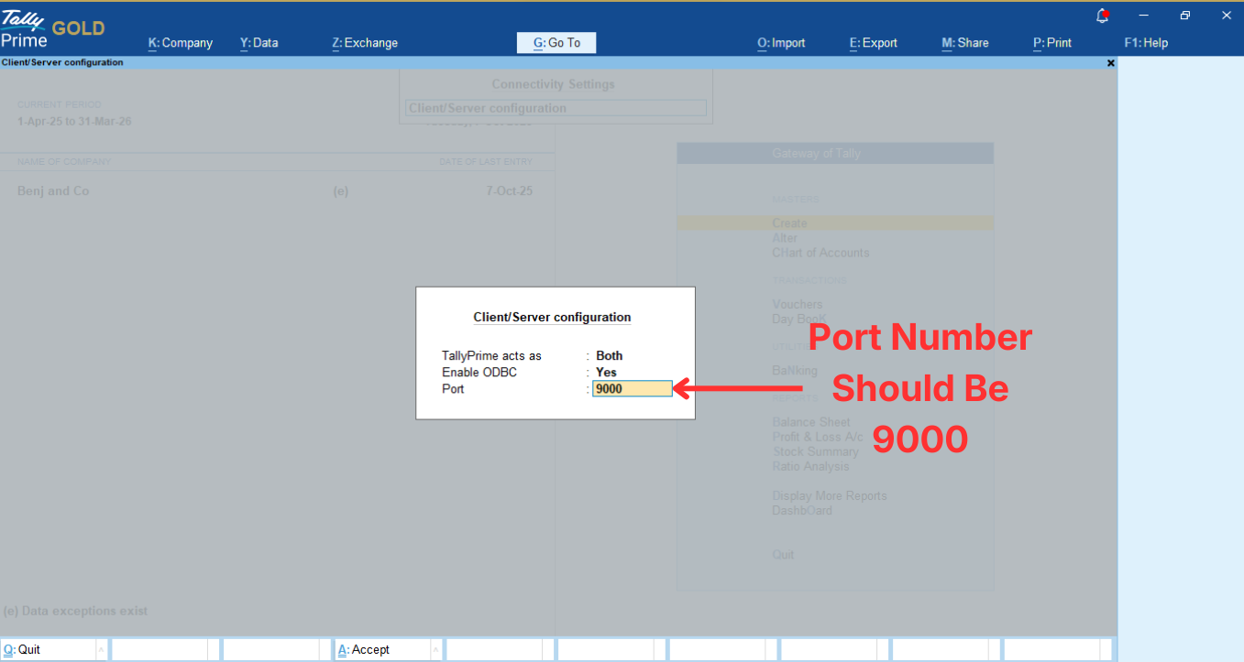Open Profit & Loss A/c report

(818, 437)
